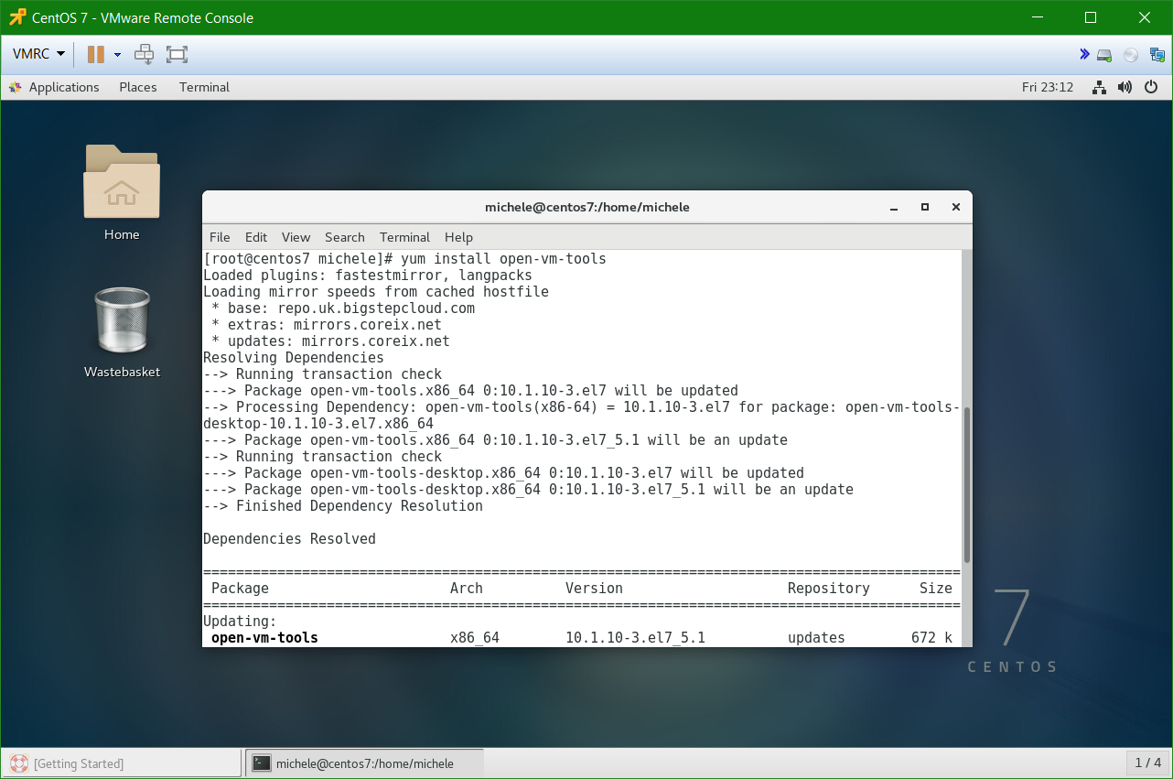
Task: Click the 1 / 4 workspace switcher
Action: 1147,763
